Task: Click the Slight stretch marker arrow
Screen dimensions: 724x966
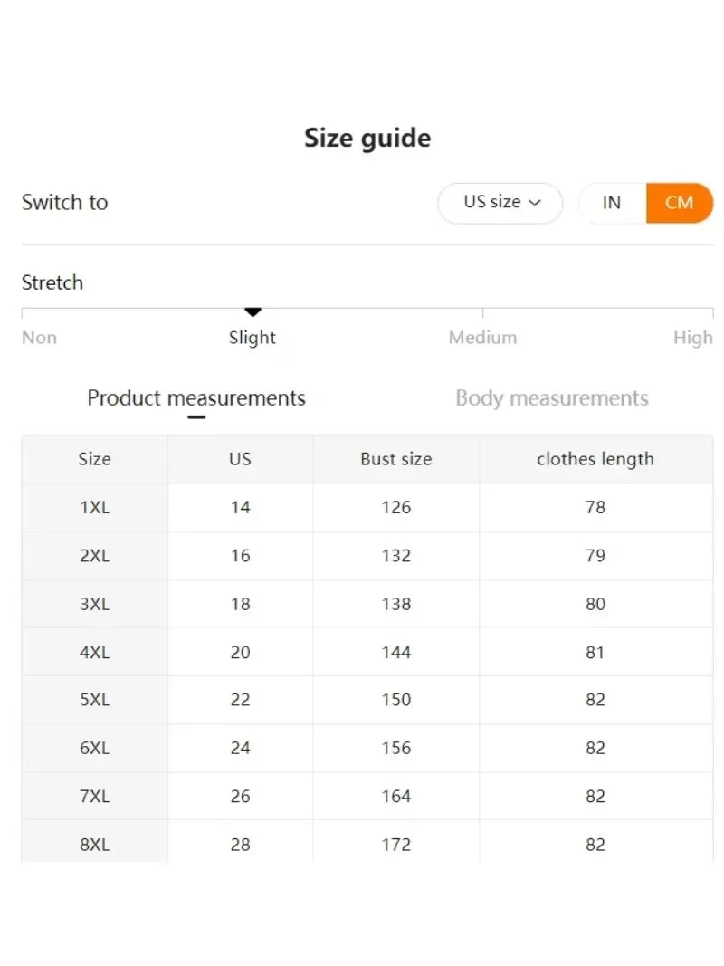Action: point(252,311)
